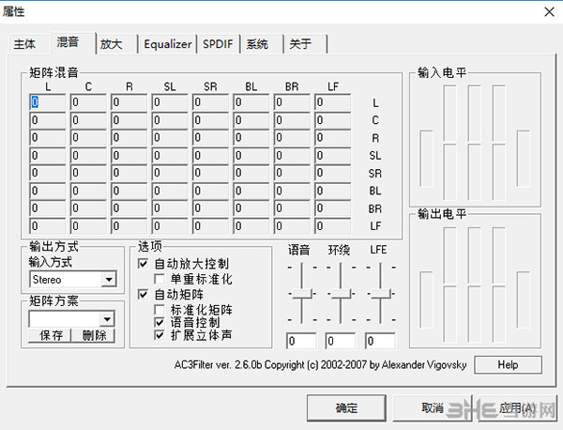Click matrix cell column R row R
The width and height of the screenshot is (563, 430).
[129, 138]
